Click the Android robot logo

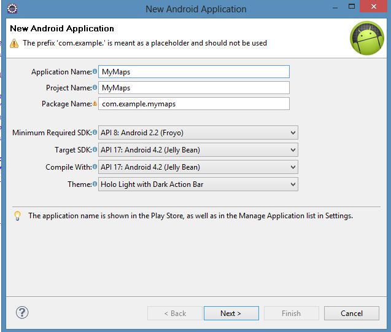point(366,38)
